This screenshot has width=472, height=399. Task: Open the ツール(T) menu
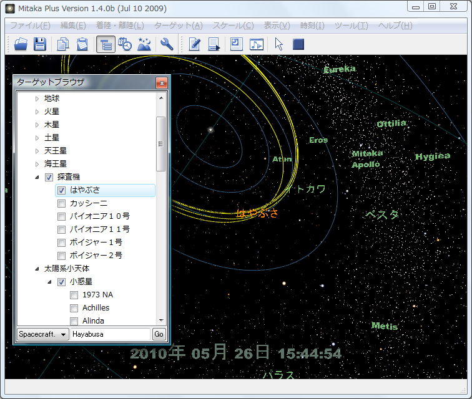[352, 26]
